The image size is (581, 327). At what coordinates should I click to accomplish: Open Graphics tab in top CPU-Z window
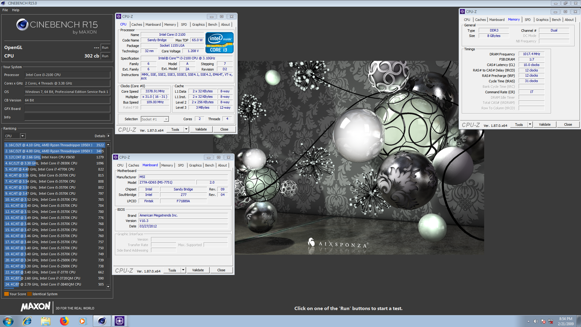click(x=198, y=25)
